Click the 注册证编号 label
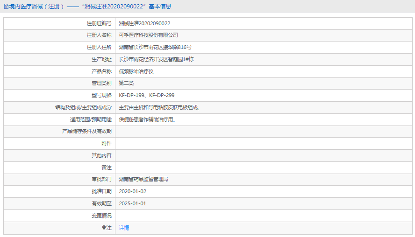Viewport: 415px width, 237px height. pos(99,23)
